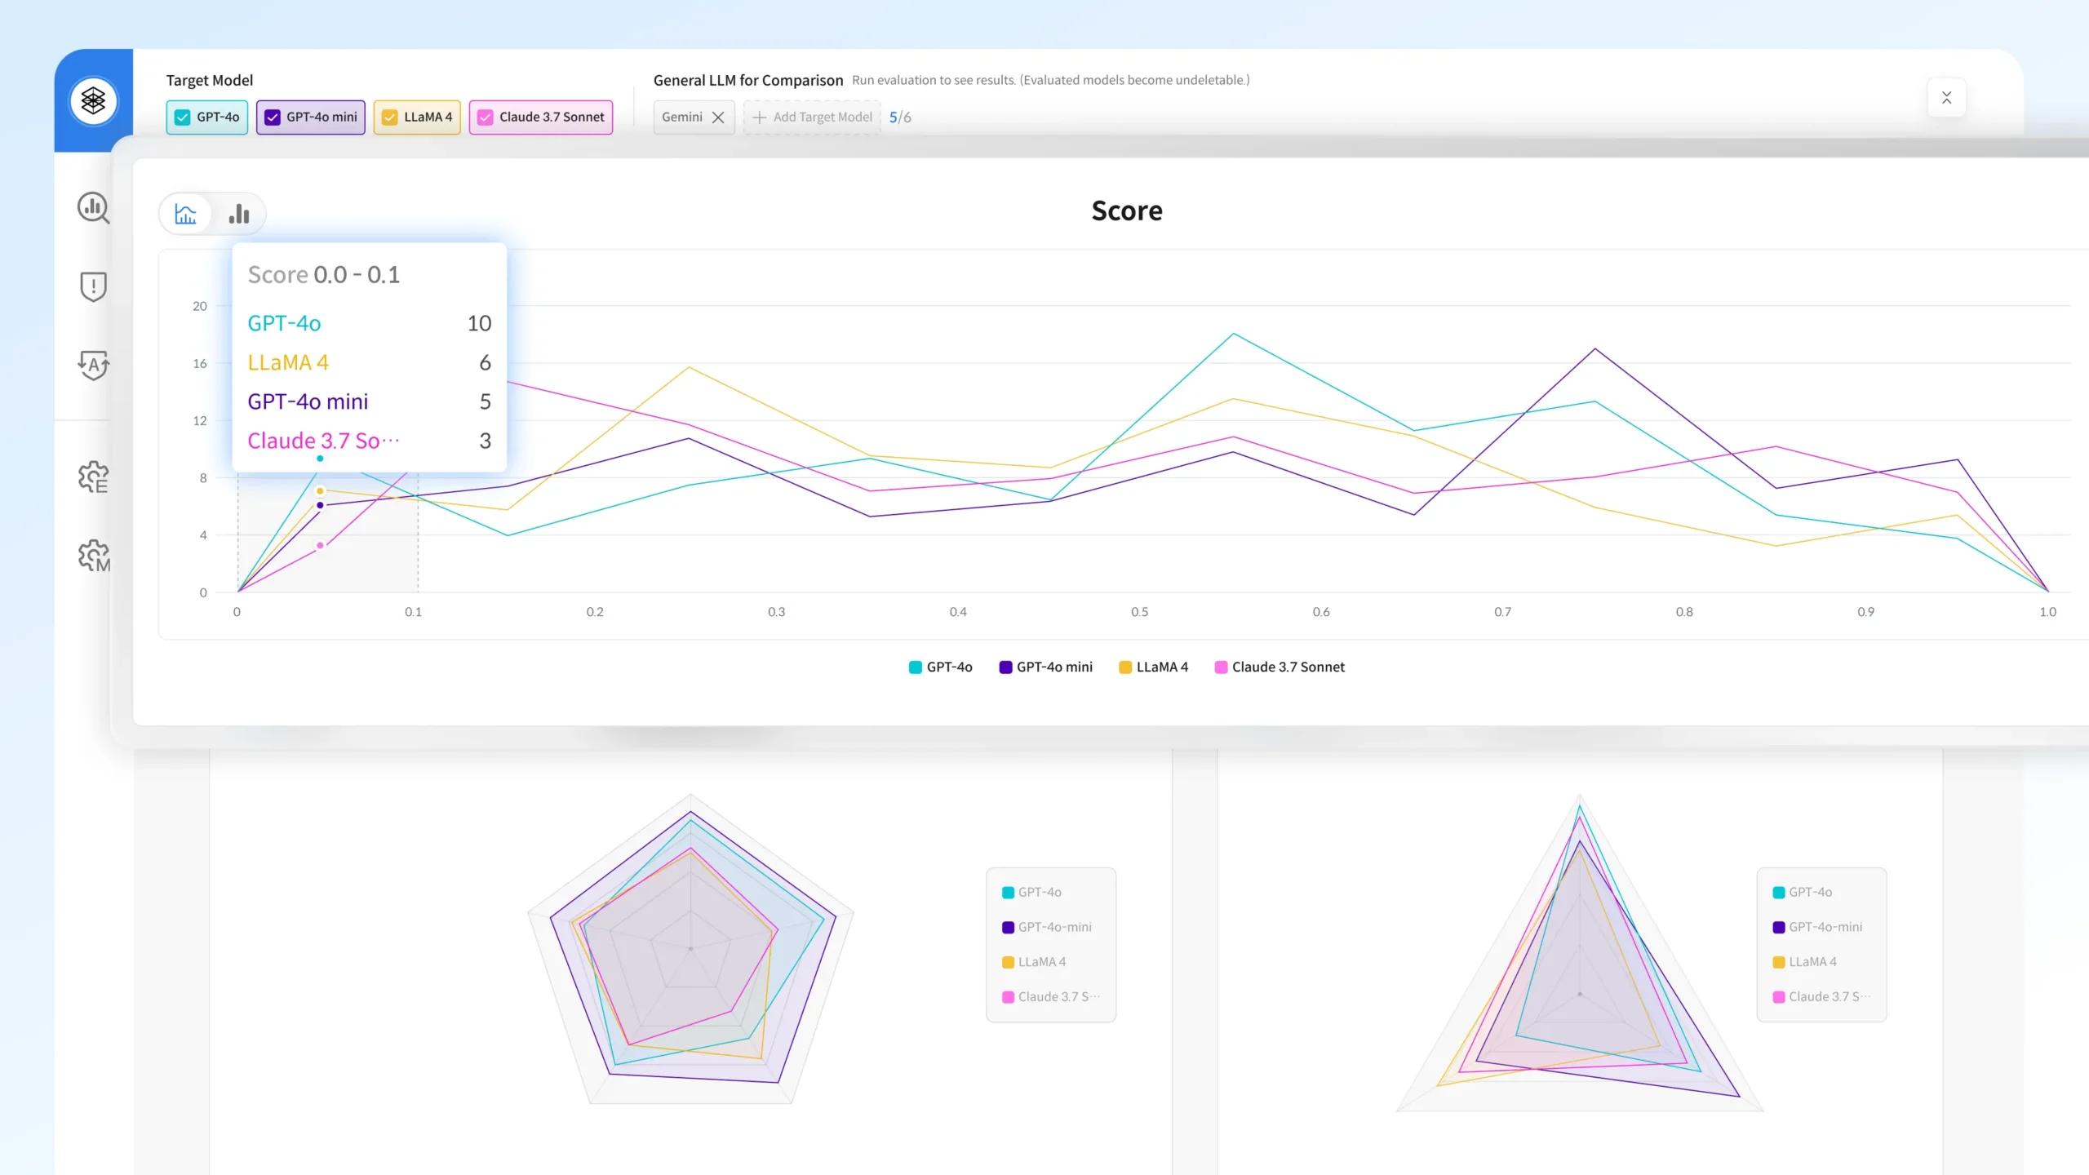
Task: Collapse the model selection panel
Action: 1946,98
